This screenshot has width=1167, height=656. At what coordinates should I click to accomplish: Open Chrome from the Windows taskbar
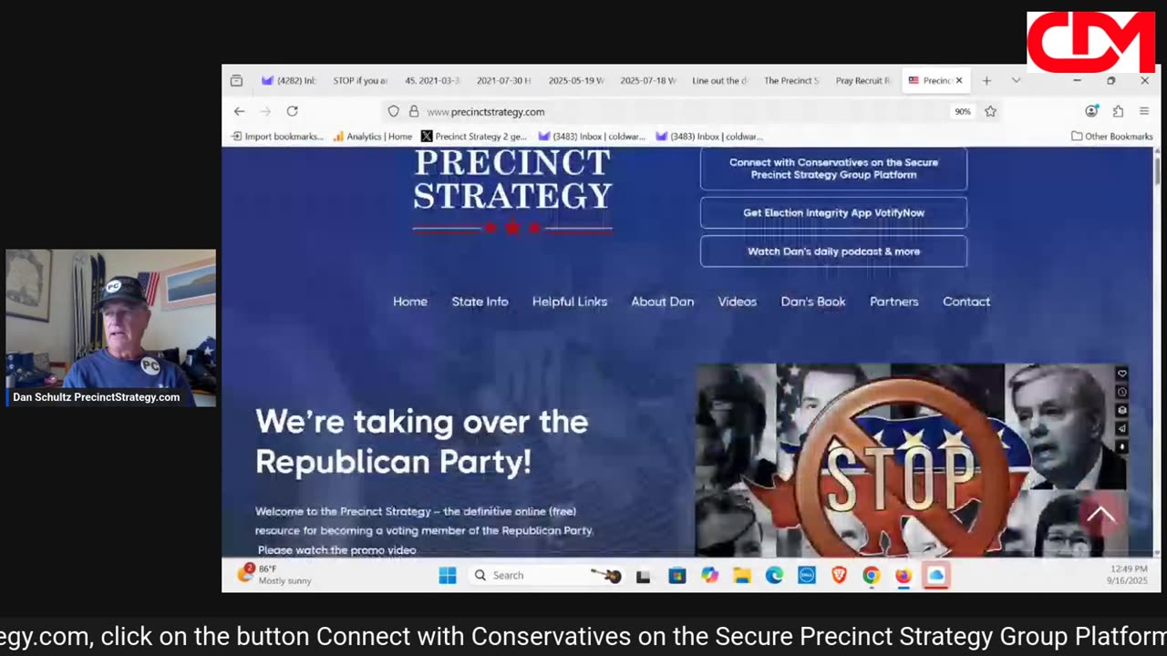click(x=871, y=575)
